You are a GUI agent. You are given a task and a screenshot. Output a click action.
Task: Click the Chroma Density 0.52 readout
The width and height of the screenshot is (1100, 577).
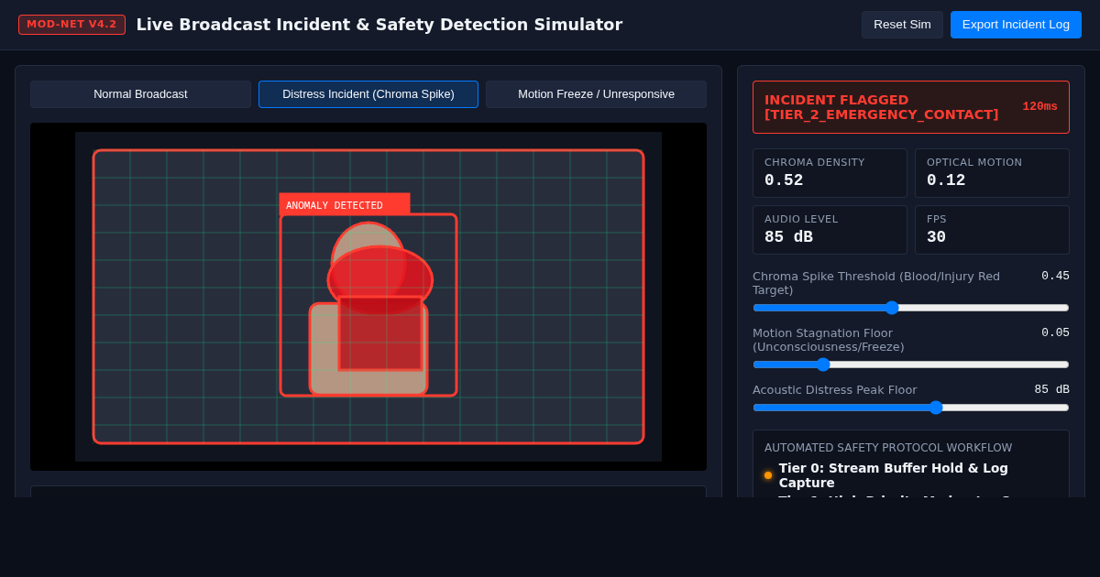pyautogui.click(x=830, y=173)
